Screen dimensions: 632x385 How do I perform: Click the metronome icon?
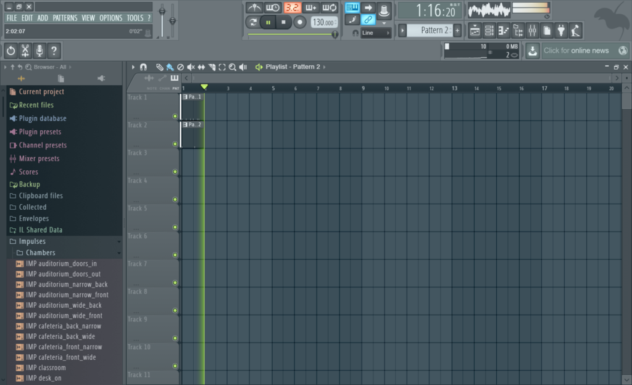254,7
